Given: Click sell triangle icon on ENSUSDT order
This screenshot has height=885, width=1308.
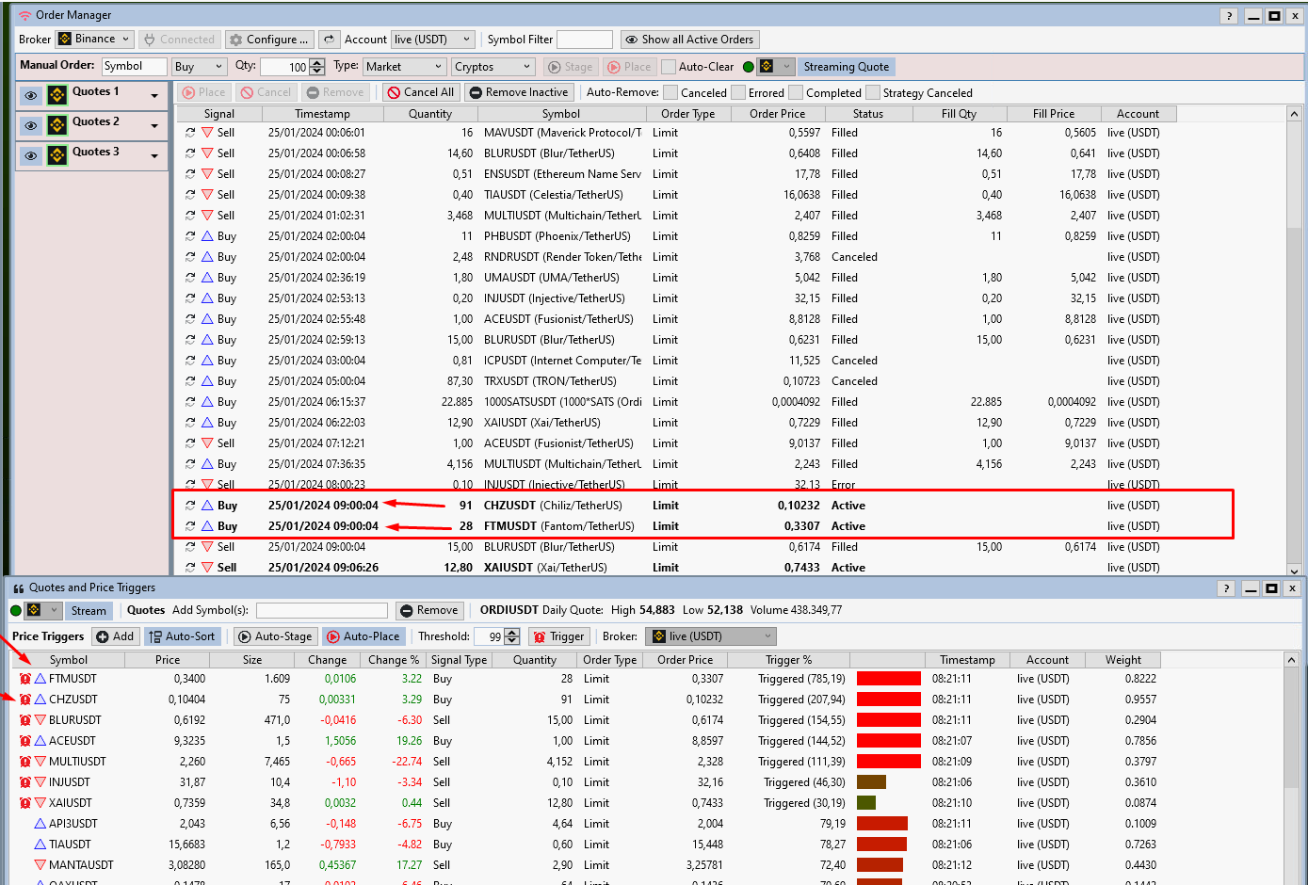Looking at the screenshot, I should [x=207, y=174].
